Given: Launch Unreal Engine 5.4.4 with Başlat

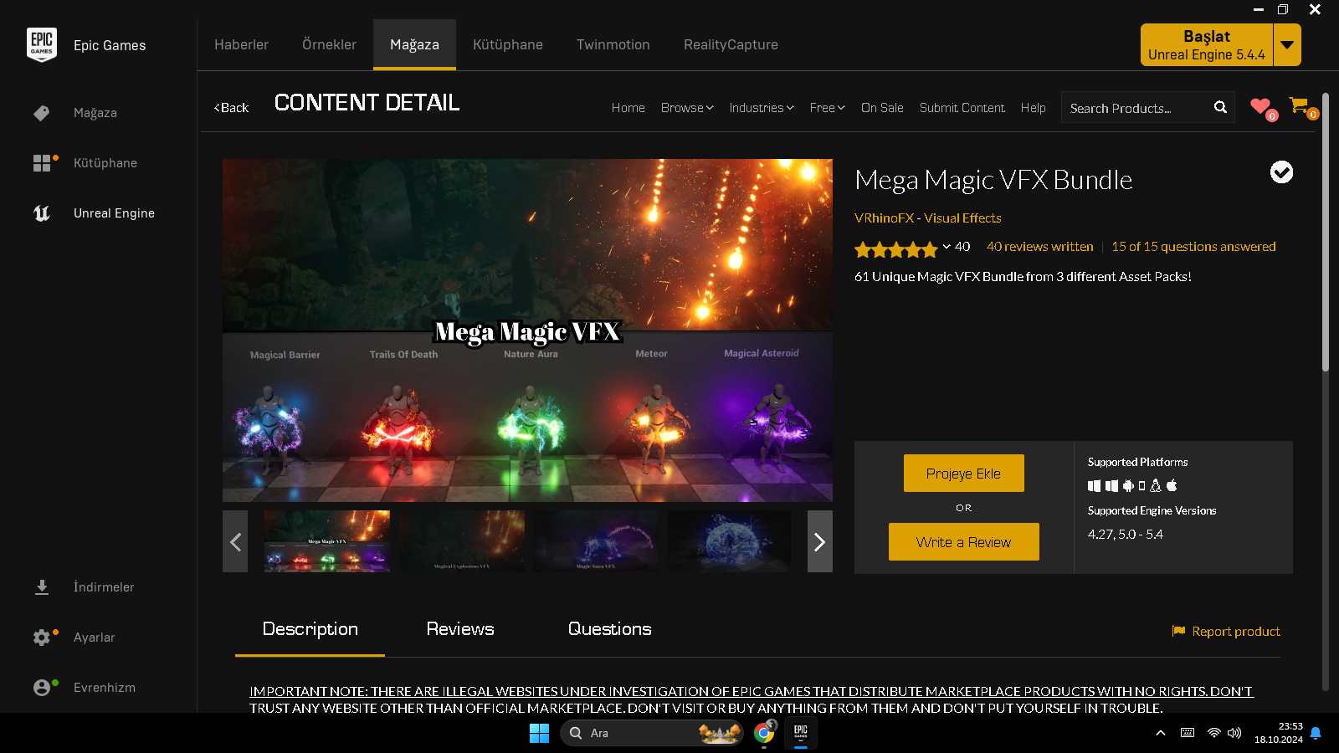Looking at the screenshot, I should pos(1207,44).
